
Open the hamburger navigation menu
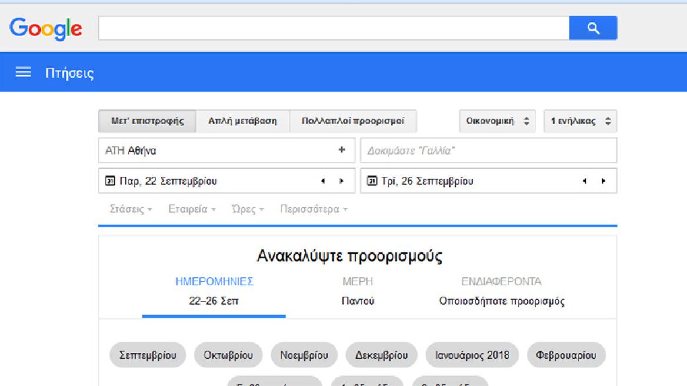tap(22, 72)
